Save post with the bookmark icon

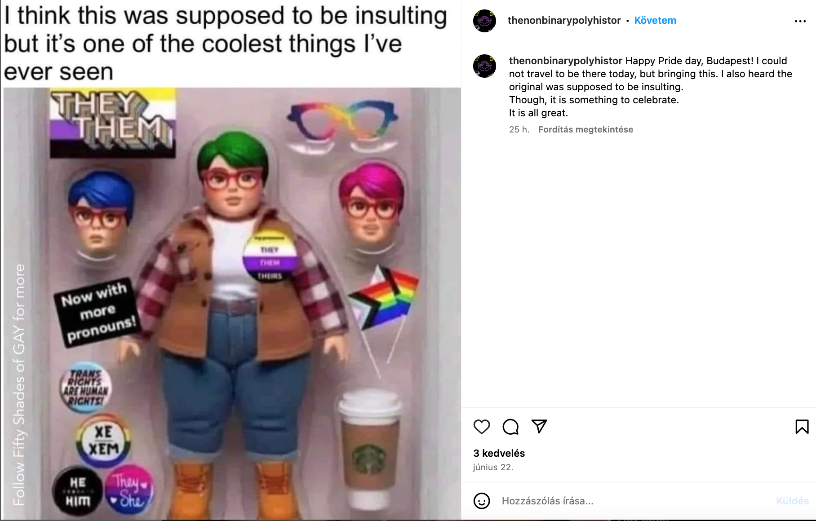point(802,427)
